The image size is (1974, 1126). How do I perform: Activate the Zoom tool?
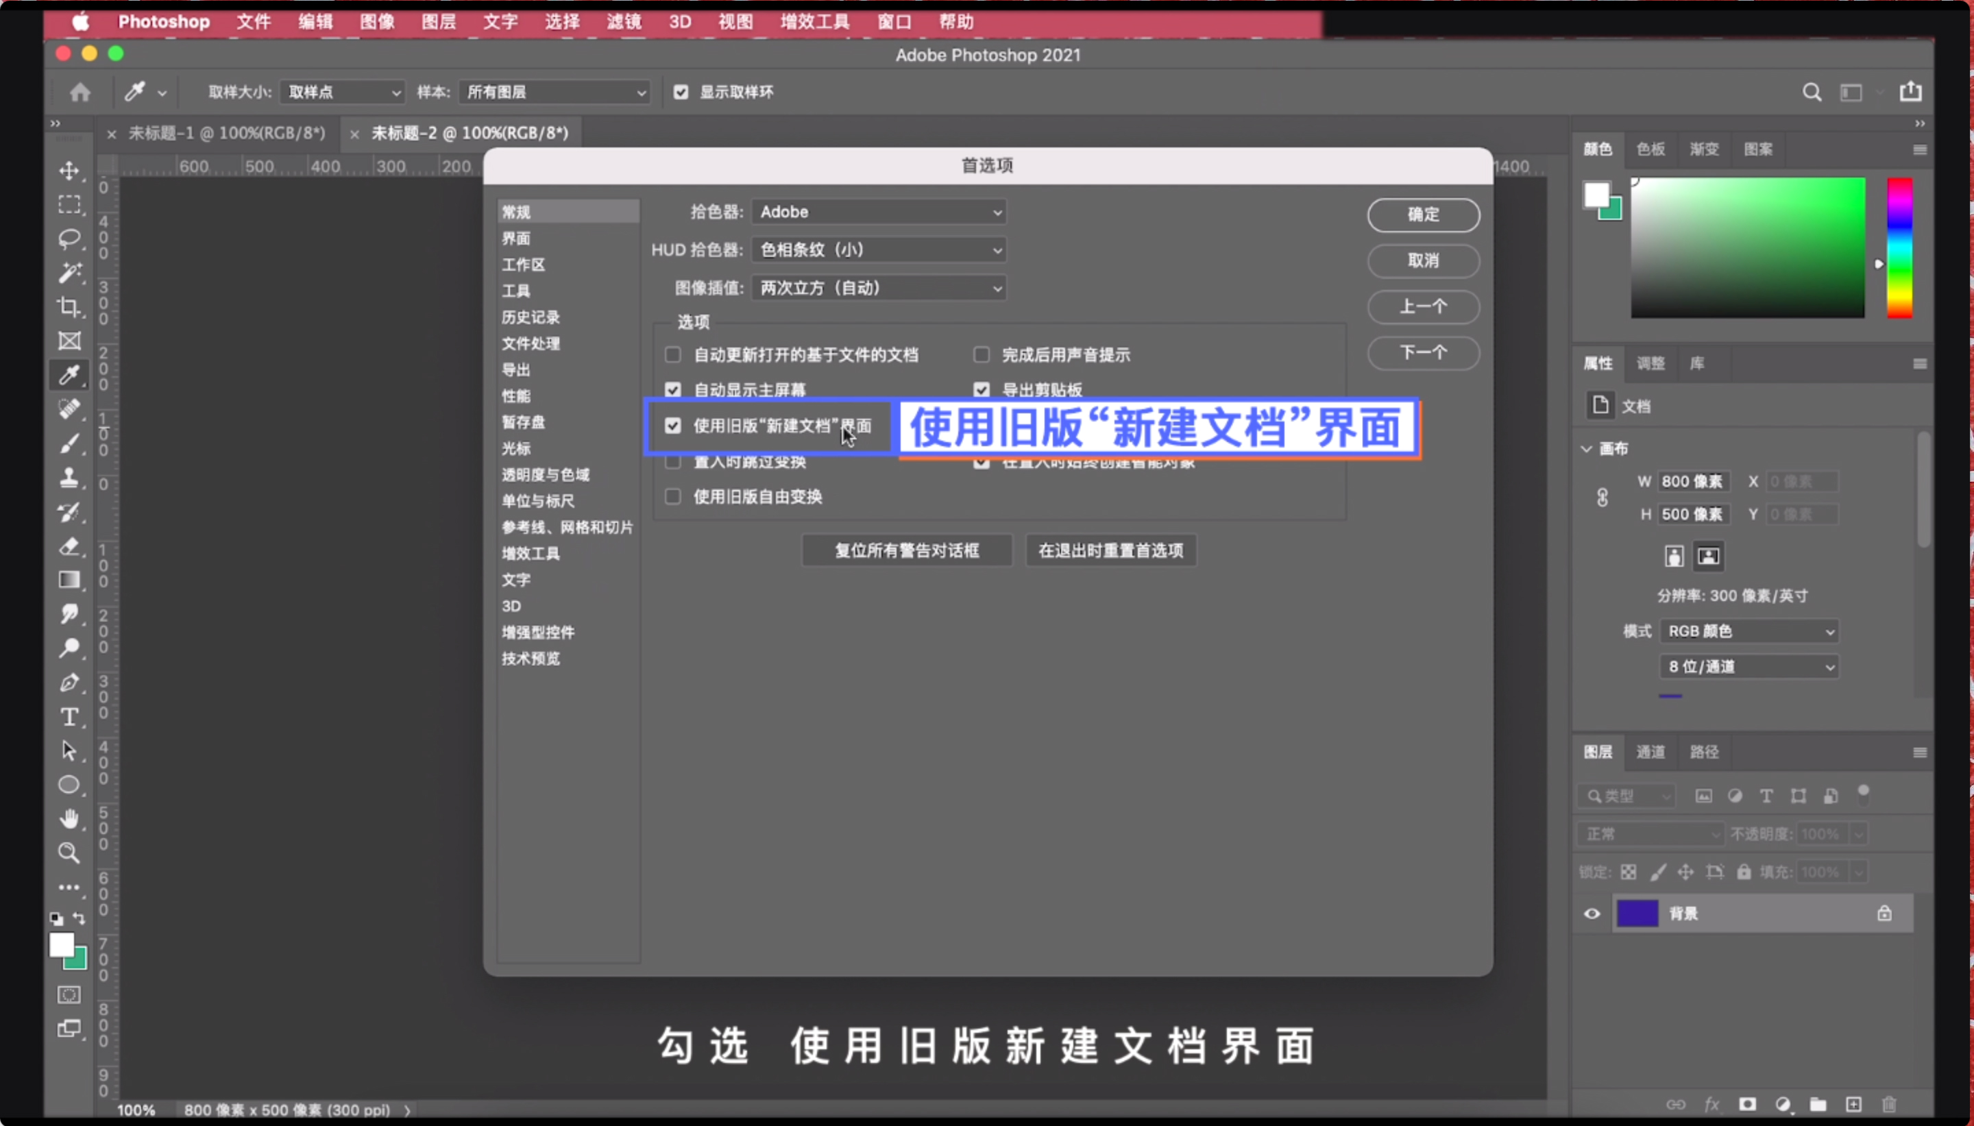(x=70, y=853)
